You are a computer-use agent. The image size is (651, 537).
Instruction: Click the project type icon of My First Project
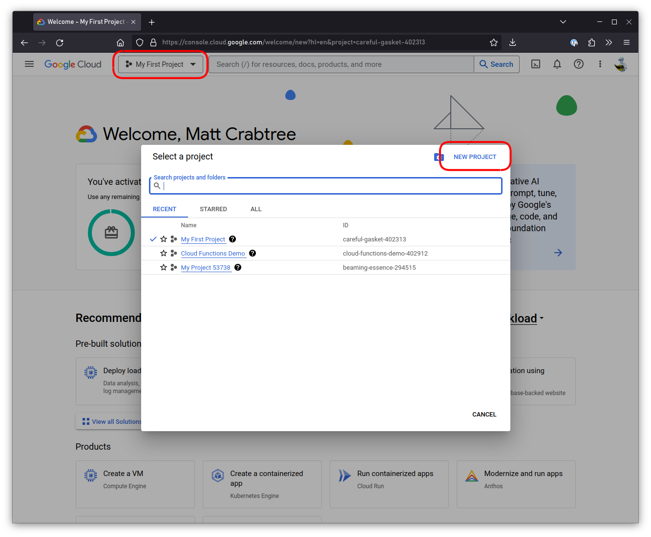click(174, 239)
